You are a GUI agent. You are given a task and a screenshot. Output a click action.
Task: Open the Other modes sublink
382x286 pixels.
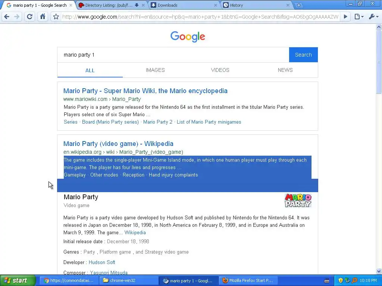point(104,175)
